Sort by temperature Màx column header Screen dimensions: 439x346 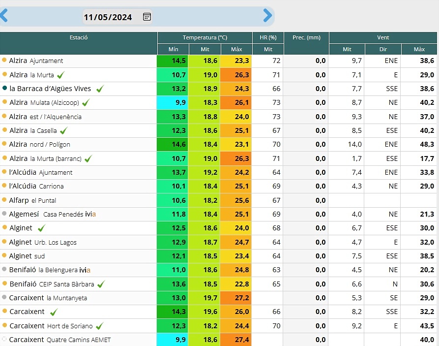(236, 49)
